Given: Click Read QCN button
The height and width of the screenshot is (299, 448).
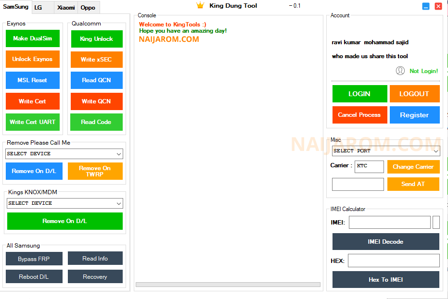Looking at the screenshot, I should (97, 80).
